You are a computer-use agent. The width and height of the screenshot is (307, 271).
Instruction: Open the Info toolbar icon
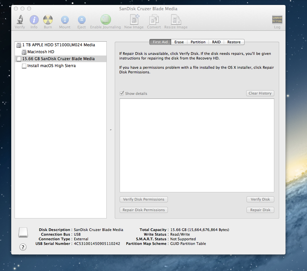pos(34,20)
